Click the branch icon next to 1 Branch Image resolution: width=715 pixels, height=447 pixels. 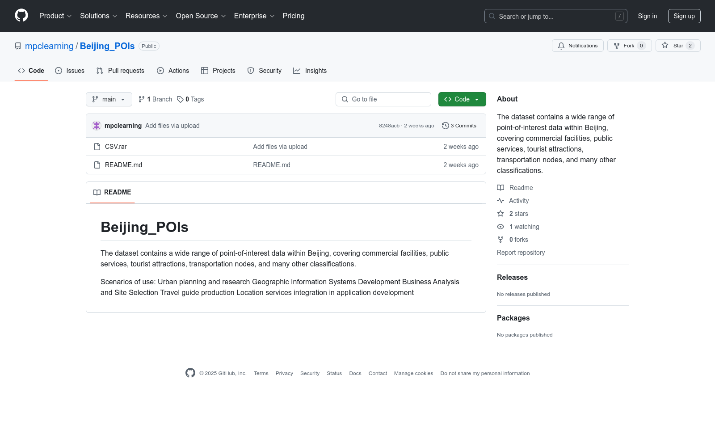tap(142, 99)
